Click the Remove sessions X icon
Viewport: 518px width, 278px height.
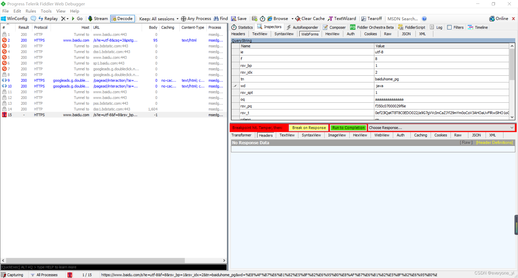tap(63, 19)
